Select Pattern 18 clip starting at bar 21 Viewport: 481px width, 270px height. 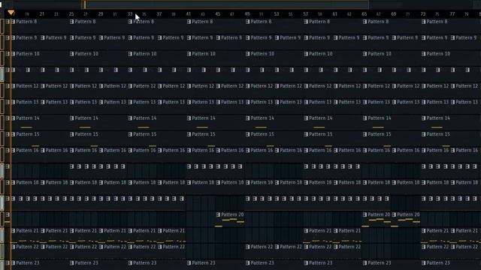(x=55, y=187)
